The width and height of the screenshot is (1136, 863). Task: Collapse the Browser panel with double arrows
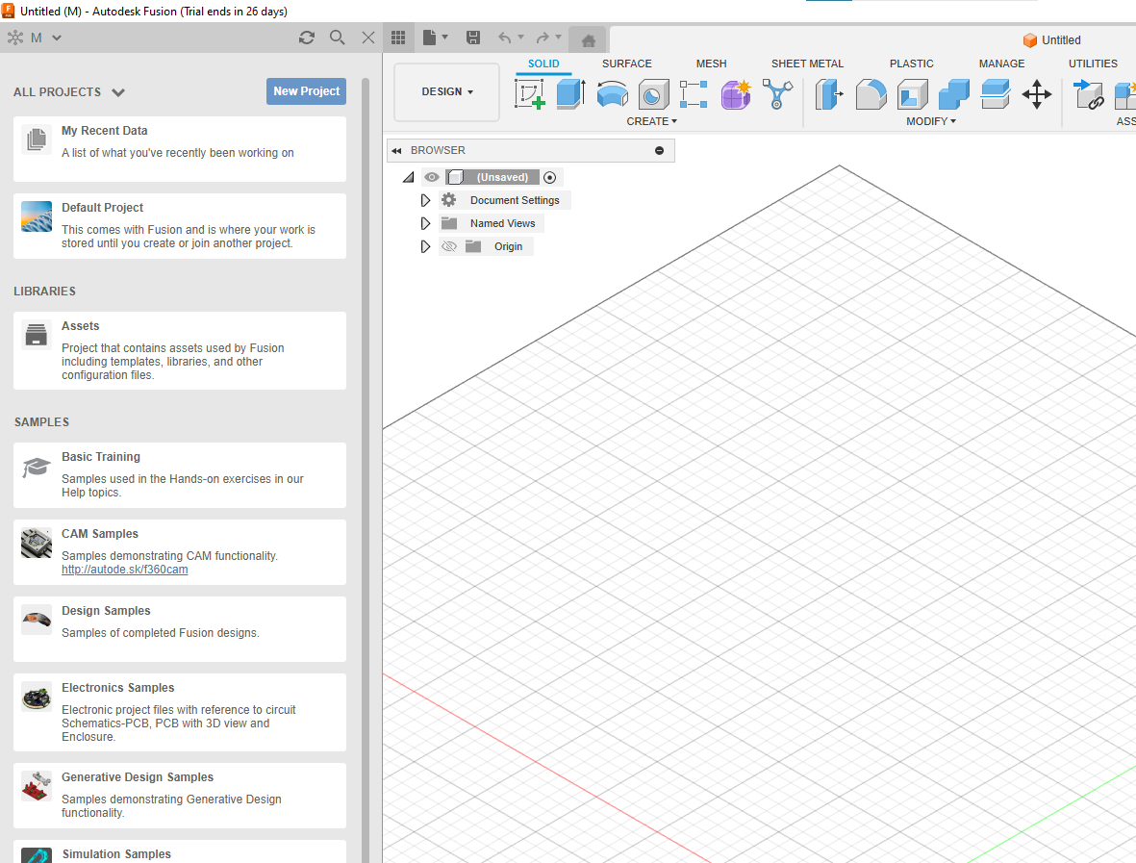(x=396, y=151)
